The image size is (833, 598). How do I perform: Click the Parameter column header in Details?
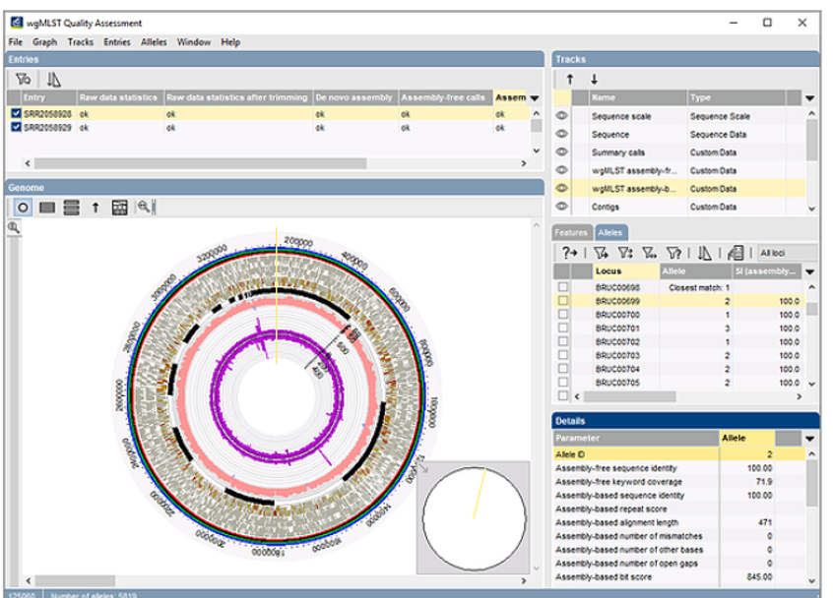coord(636,438)
